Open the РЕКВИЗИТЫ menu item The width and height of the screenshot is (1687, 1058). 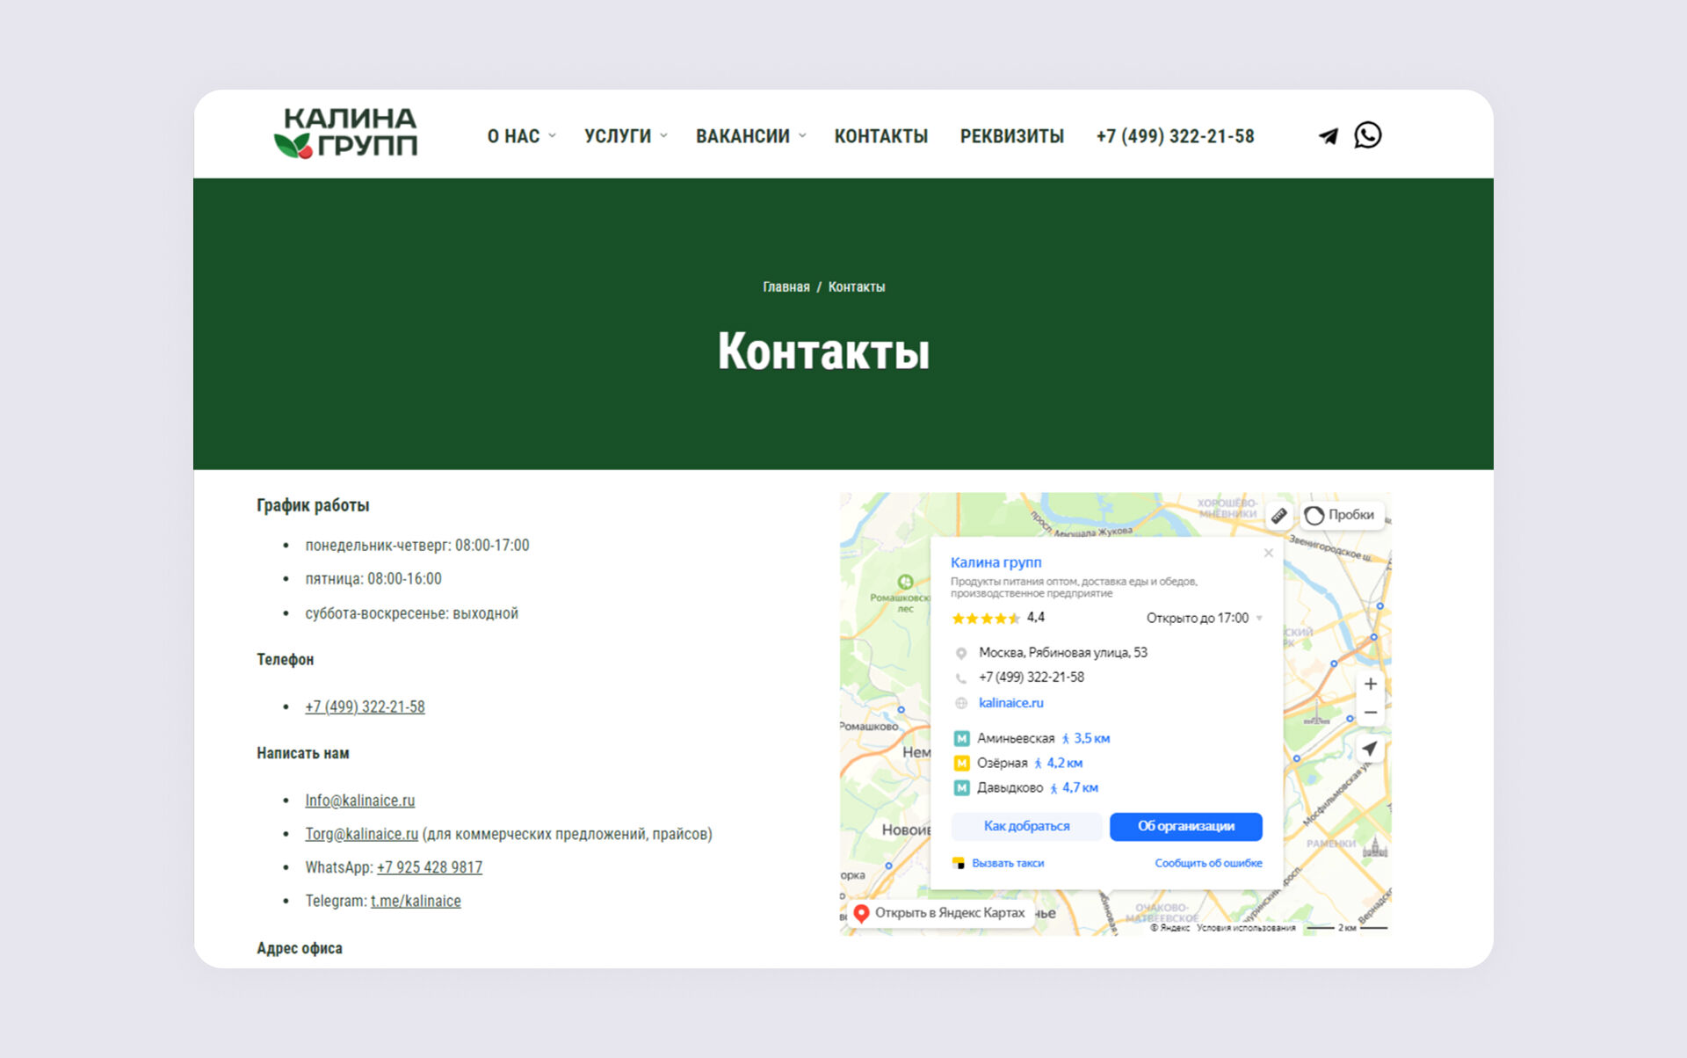pos(1011,136)
